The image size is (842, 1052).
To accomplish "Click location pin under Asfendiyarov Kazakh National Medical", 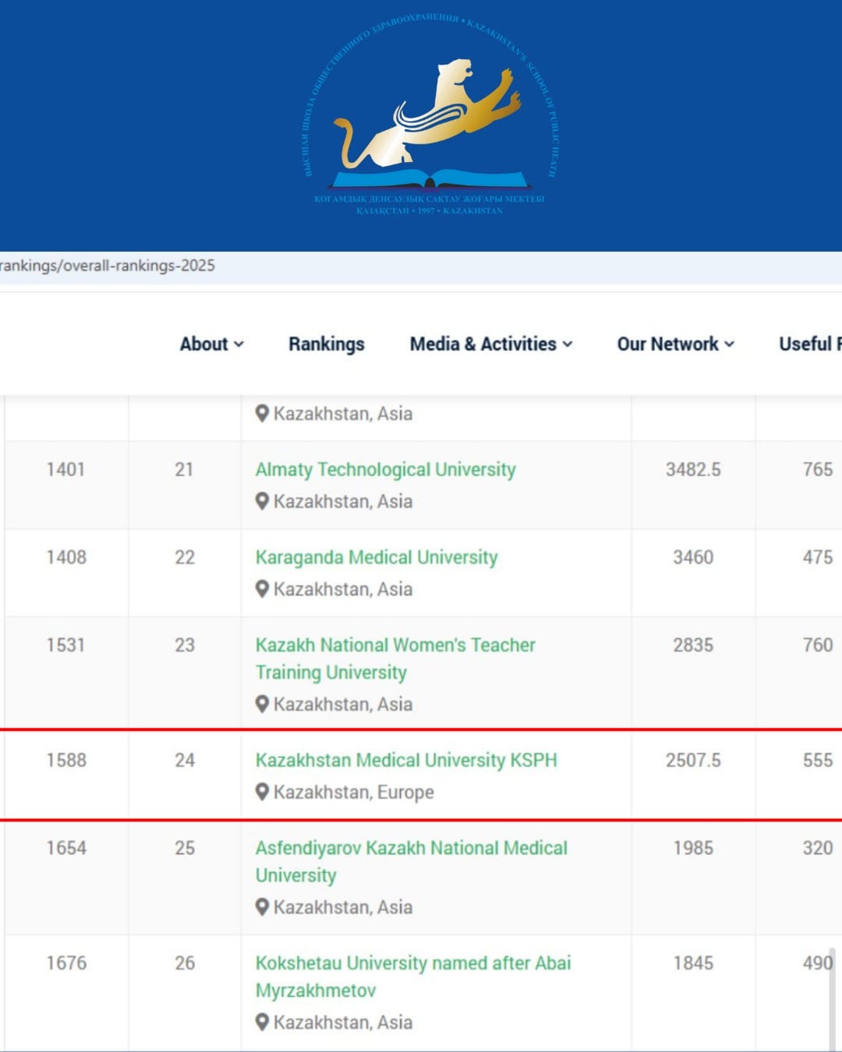I will tap(263, 907).
